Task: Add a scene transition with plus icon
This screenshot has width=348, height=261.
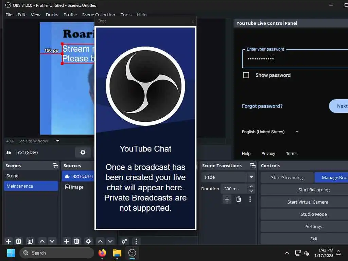Action: (x=227, y=199)
